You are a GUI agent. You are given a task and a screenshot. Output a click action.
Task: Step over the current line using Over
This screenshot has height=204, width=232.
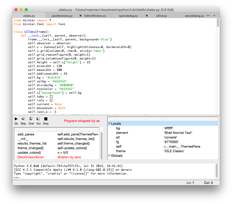click(x=31, y=119)
